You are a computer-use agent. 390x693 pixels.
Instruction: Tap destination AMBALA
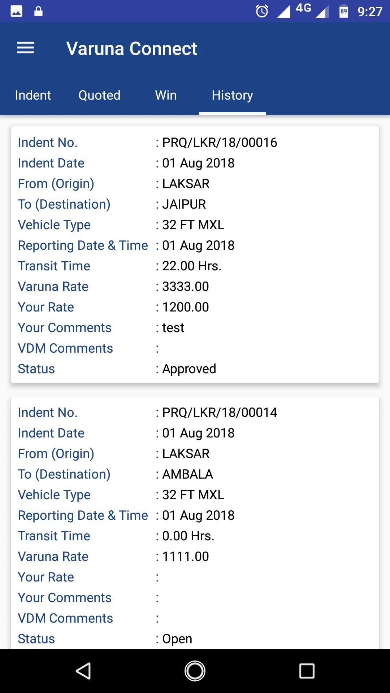(x=187, y=474)
